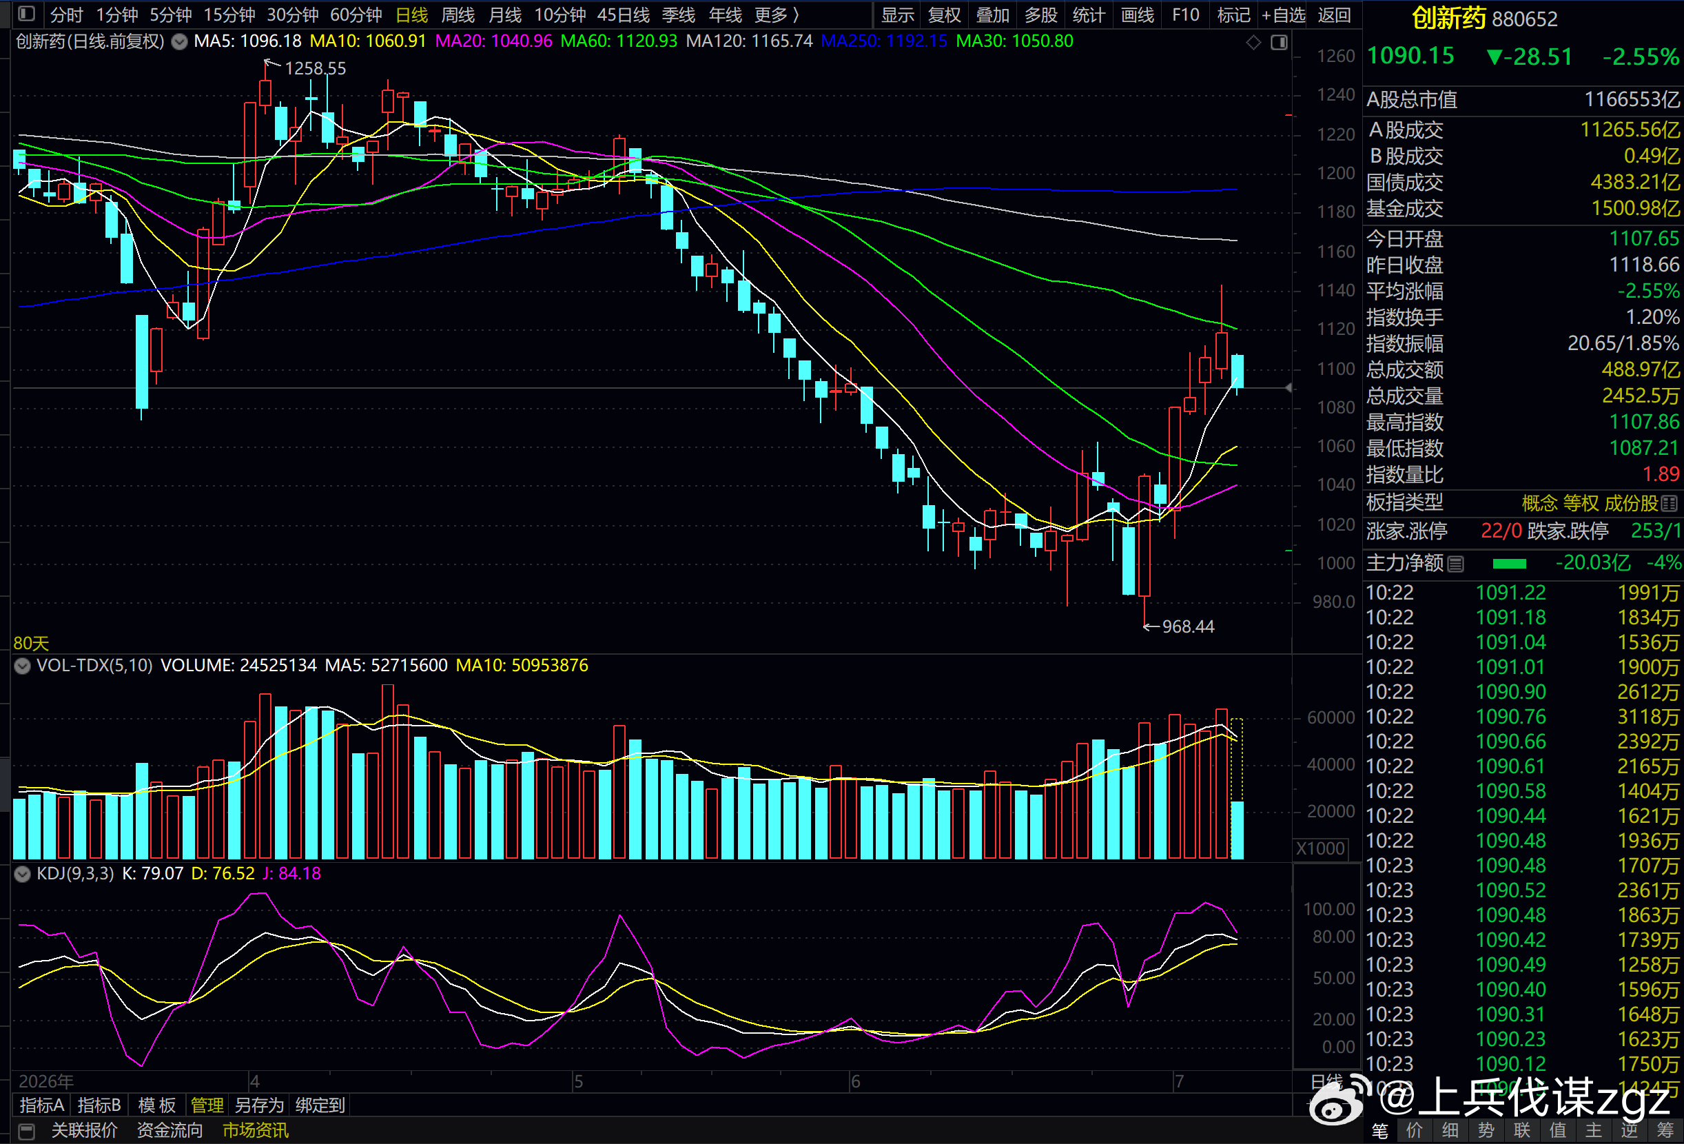The image size is (1684, 1144).
Task: Open the 主力净额 detail icon
Action: click(1456, 563)
